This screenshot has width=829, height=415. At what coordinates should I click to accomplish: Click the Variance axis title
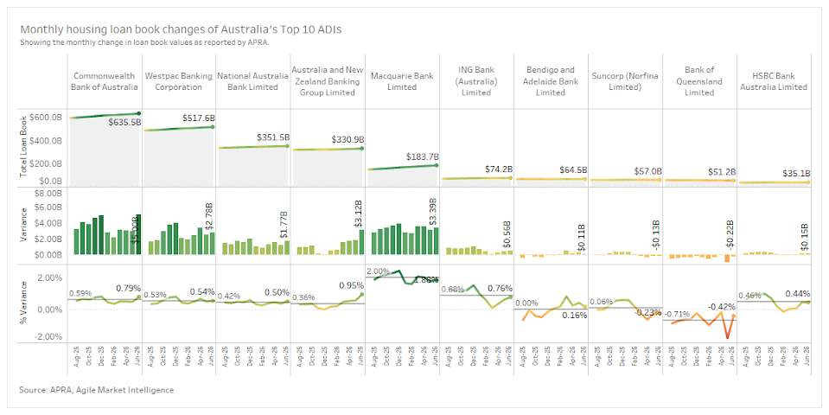[23, 225]
